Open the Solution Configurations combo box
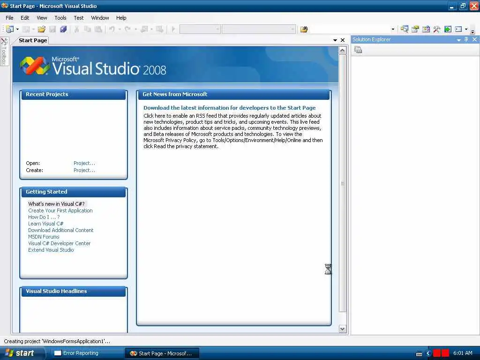 200,30
